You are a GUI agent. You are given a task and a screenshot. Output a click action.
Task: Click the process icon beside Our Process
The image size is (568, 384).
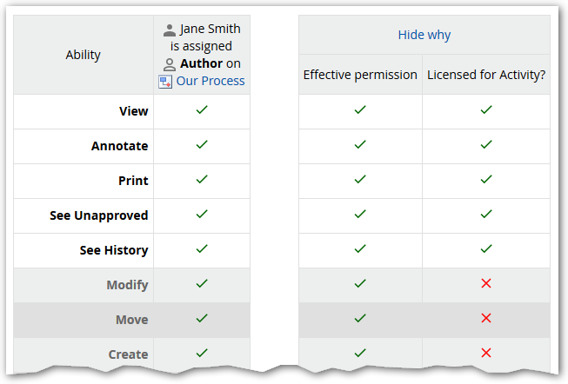(x=165, y=81)
